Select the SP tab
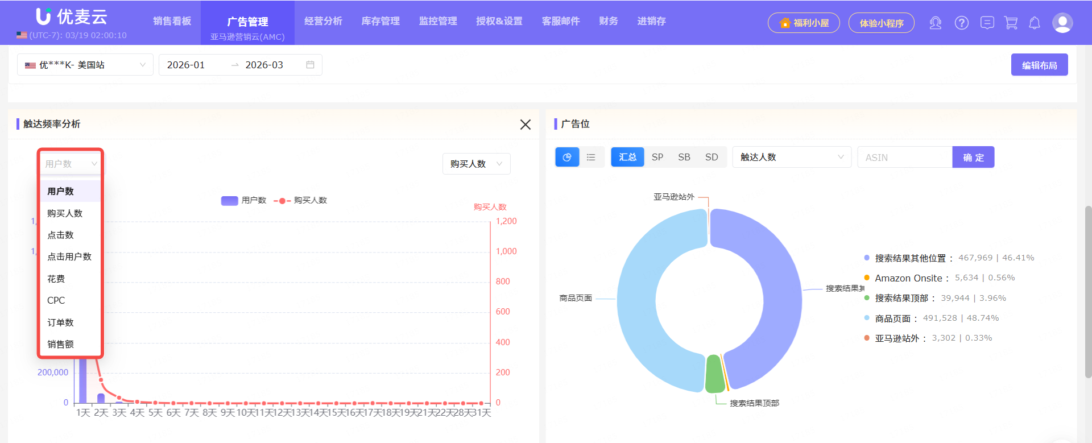Viewport: 1092px width, 443px height. (657, 157)
